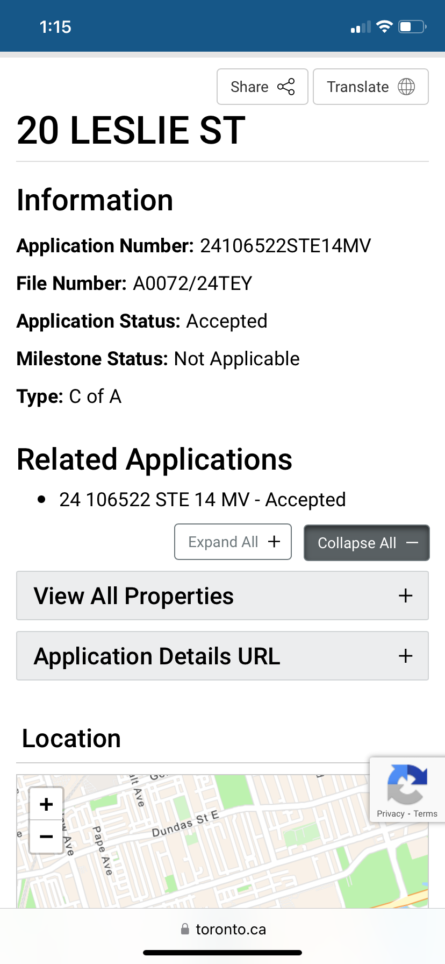The height and width of the screenshot is (964, 445).
Task: Zoom out on the map with minus
Action: 47,837
